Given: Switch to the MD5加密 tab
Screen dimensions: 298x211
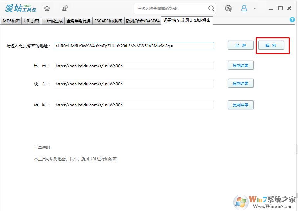Looking at the screenshot, I should coord(11,21).
